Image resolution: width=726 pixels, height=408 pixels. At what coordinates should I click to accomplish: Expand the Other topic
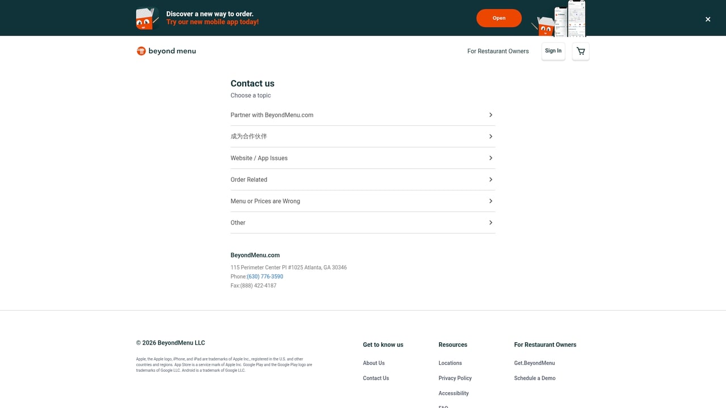(363, 222)
